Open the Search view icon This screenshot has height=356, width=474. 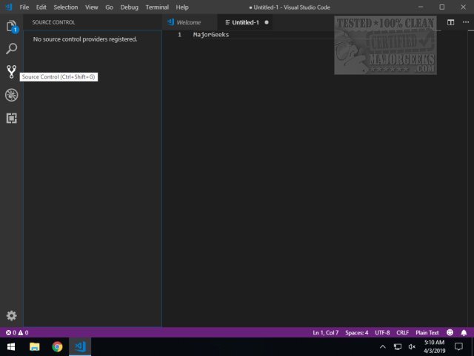tap(12, 49)
